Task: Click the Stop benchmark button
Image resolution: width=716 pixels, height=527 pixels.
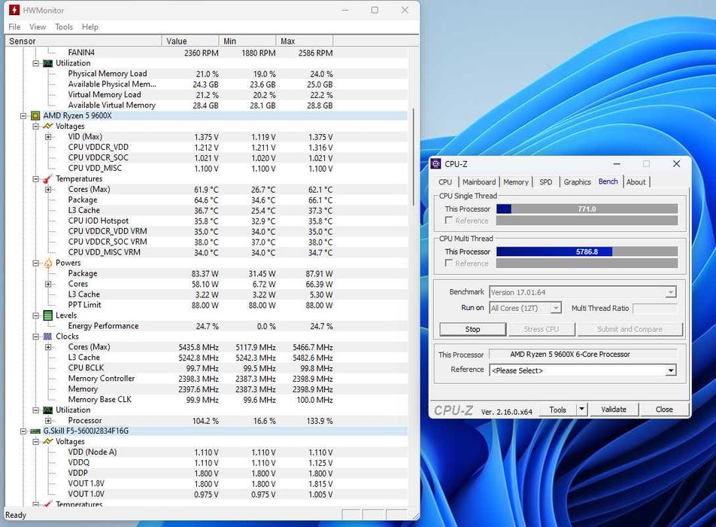Action: 472,329
